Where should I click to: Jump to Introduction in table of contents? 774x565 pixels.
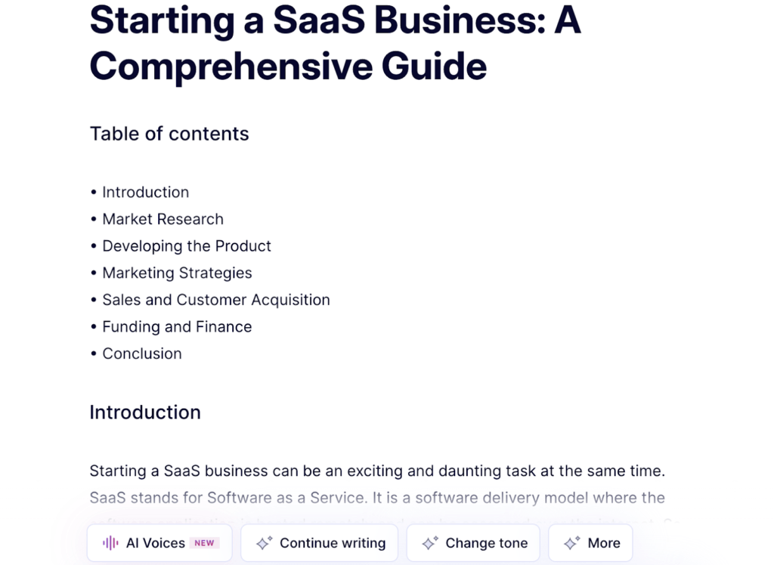point(145,192)
